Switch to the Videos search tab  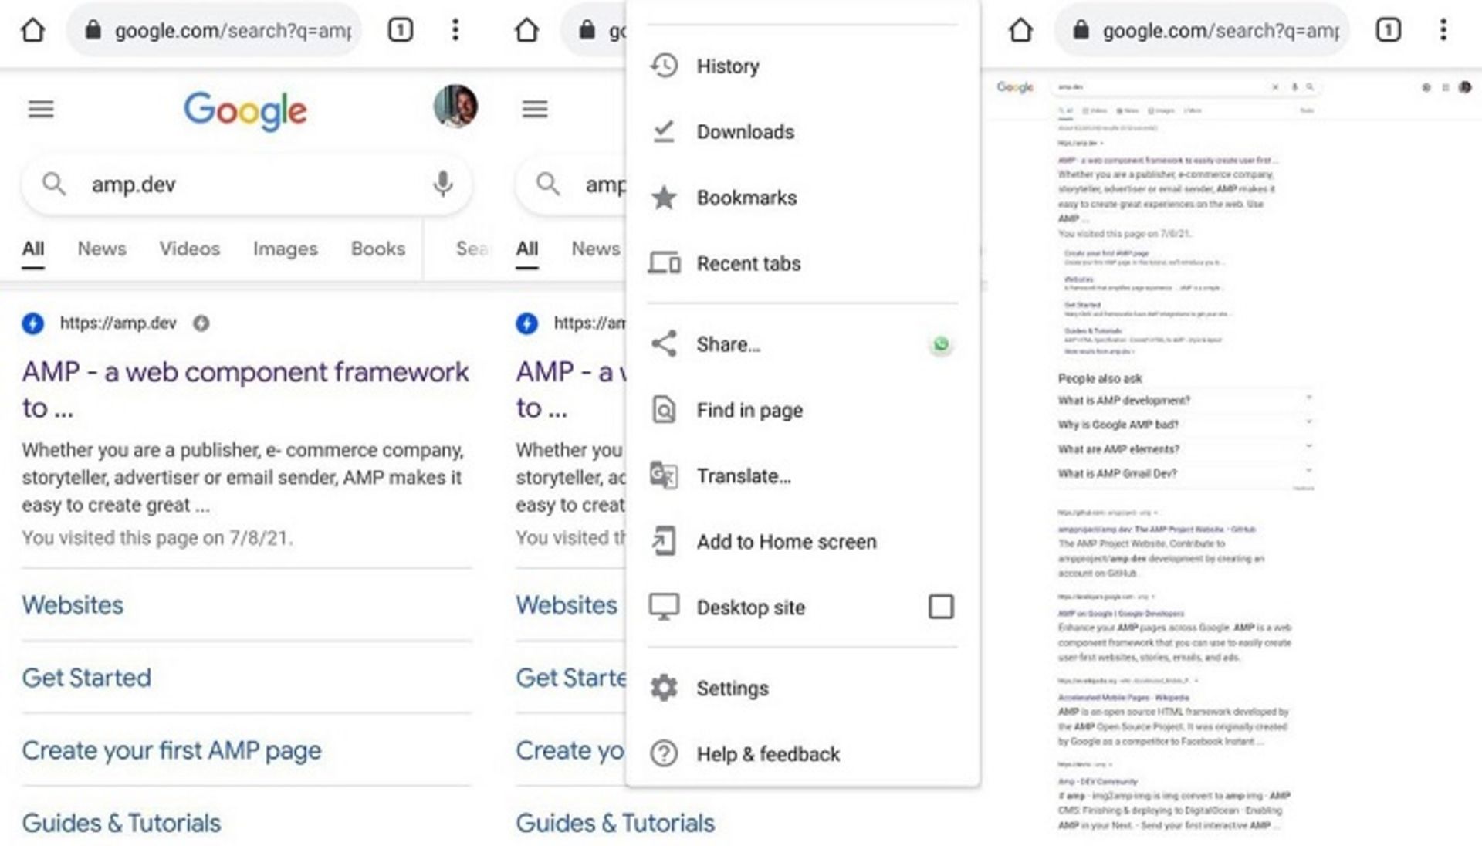[189, 249]
